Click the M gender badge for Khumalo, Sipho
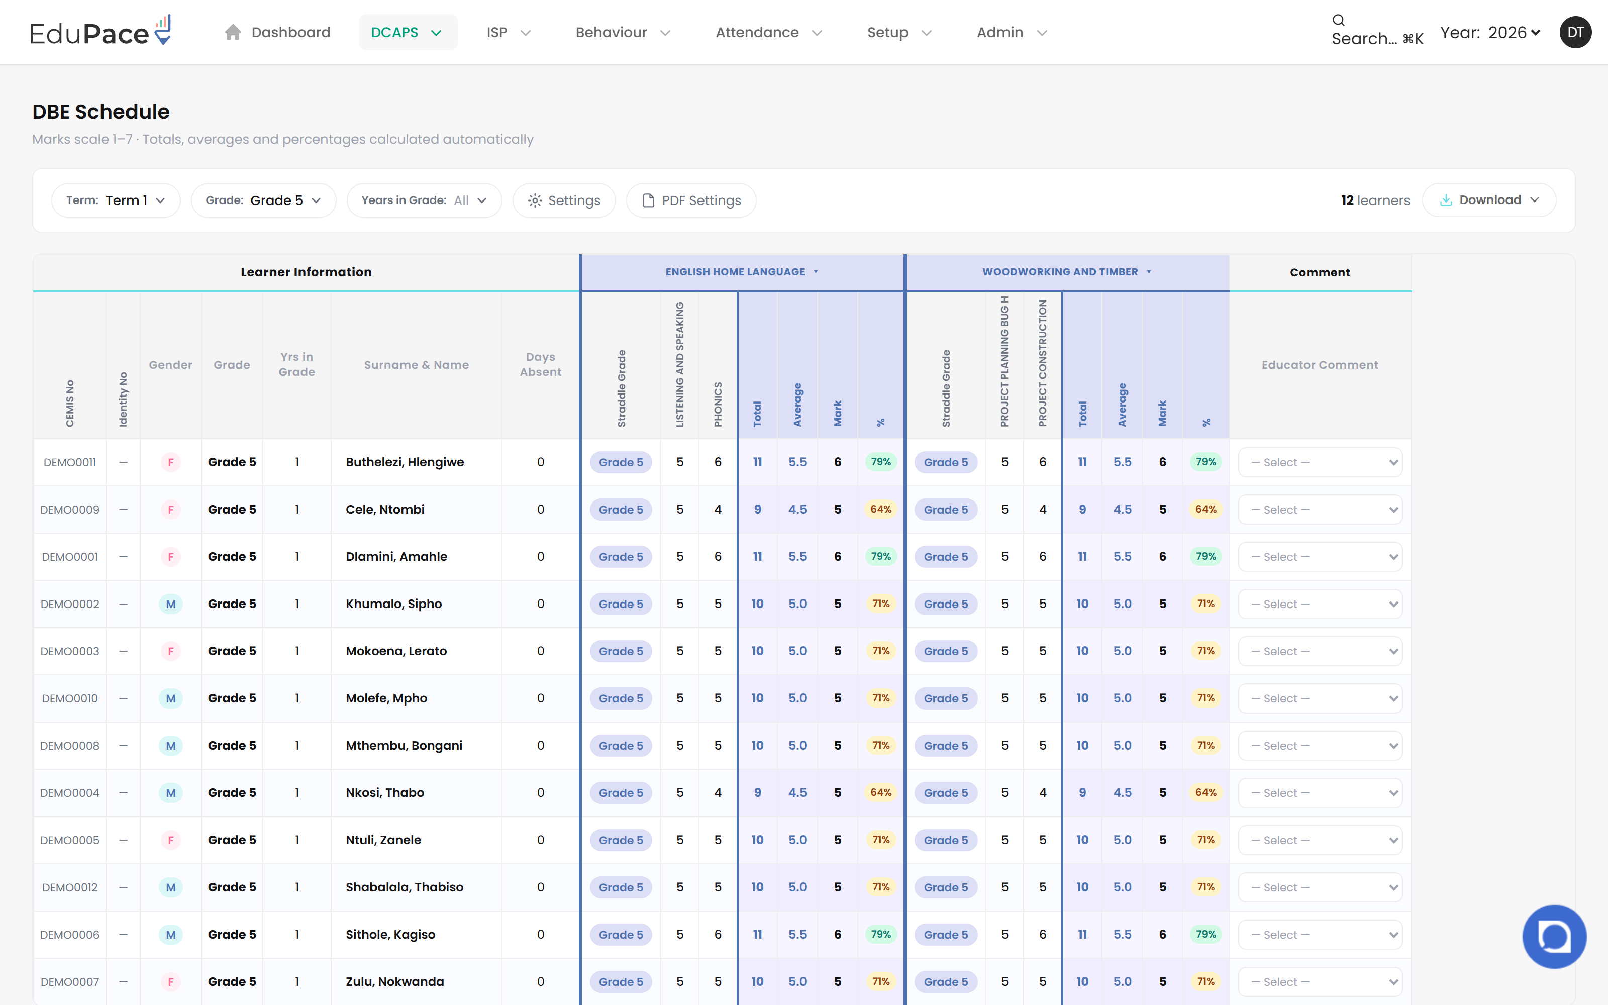Image resolution: width=1608 pixels, height=1005 pixels. (x=171, y=604)
